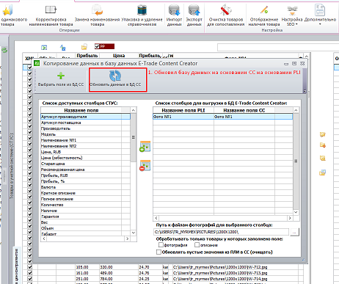Viewport: 339px width, 284px height.
Task: Click the available columns vertical scrollbar thumb
Action: pyautogui.click(x=134, y=137)
